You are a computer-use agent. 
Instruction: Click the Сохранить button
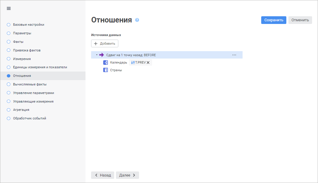(274, 20)
